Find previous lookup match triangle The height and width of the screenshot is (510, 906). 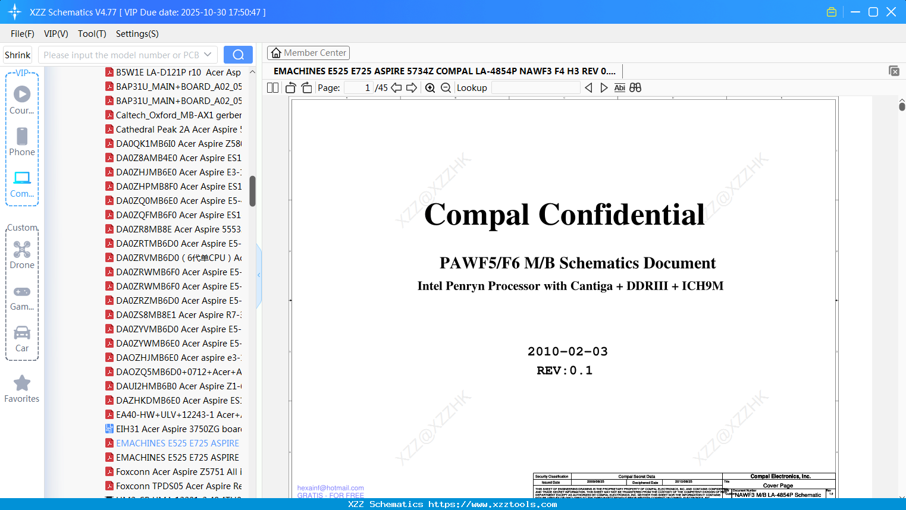(588, 88)
